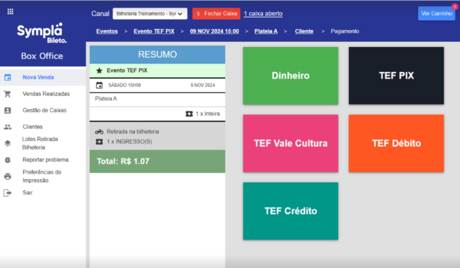460x268 pixels.
Task: Click the Sympla Bileto logo
Action: [42, 33]
